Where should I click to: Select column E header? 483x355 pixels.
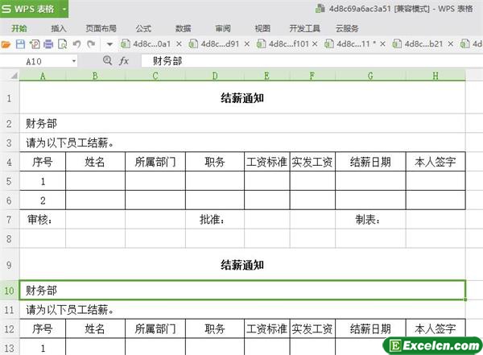point(266,76)
